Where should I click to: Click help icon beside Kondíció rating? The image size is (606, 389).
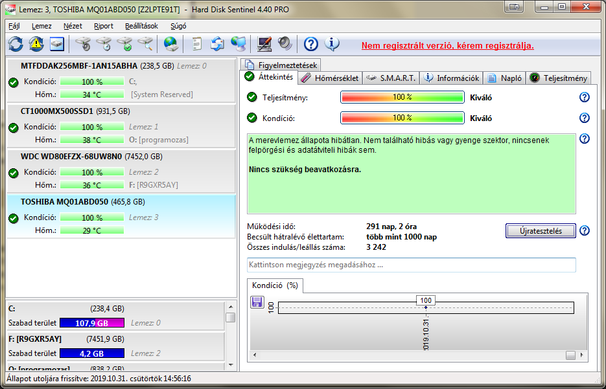pos(585,118)
